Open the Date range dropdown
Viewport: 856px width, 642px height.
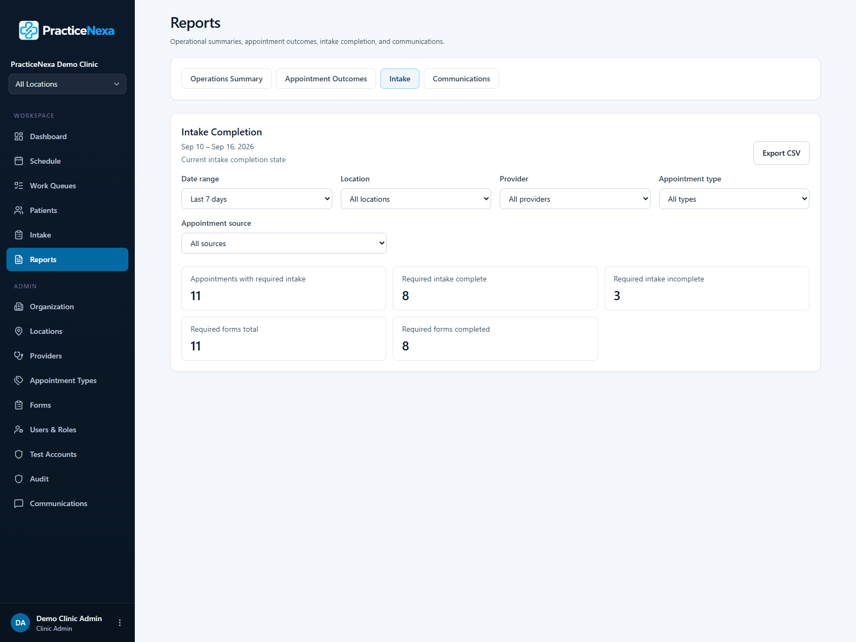257,199
